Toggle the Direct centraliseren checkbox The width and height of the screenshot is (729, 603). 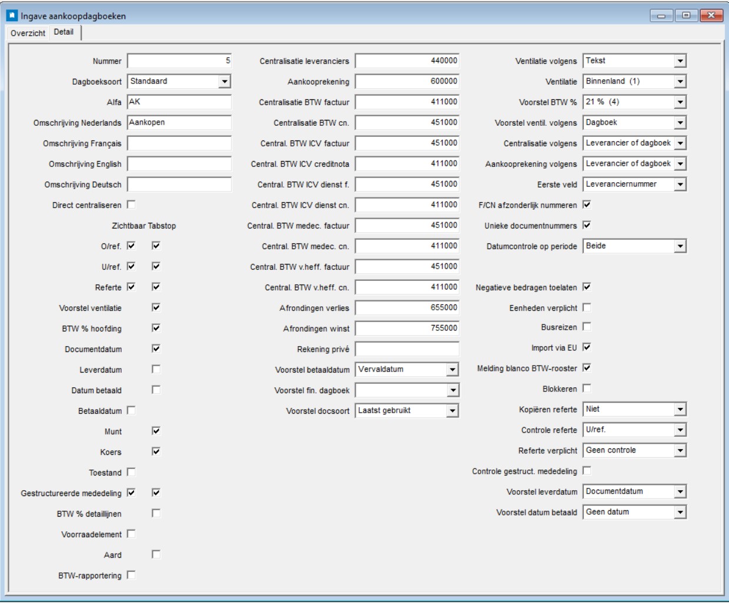pos(131,205)
